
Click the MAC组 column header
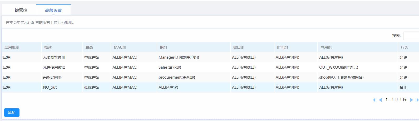[x=120, y=47]
